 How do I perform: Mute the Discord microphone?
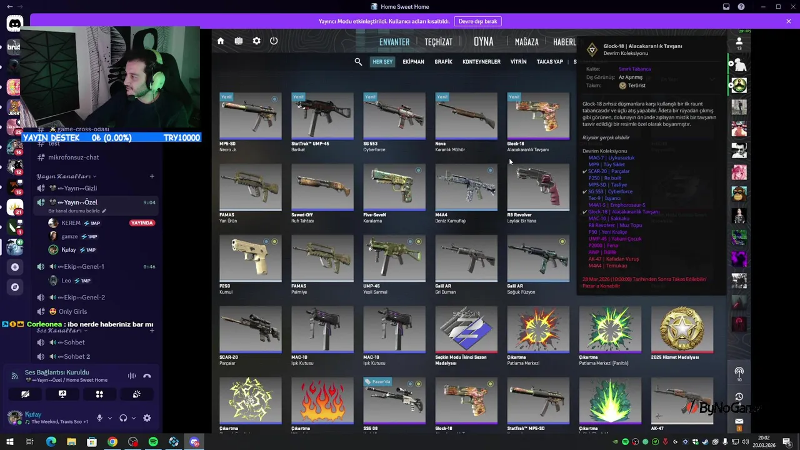pyautogui.click(x=99, y=418)
